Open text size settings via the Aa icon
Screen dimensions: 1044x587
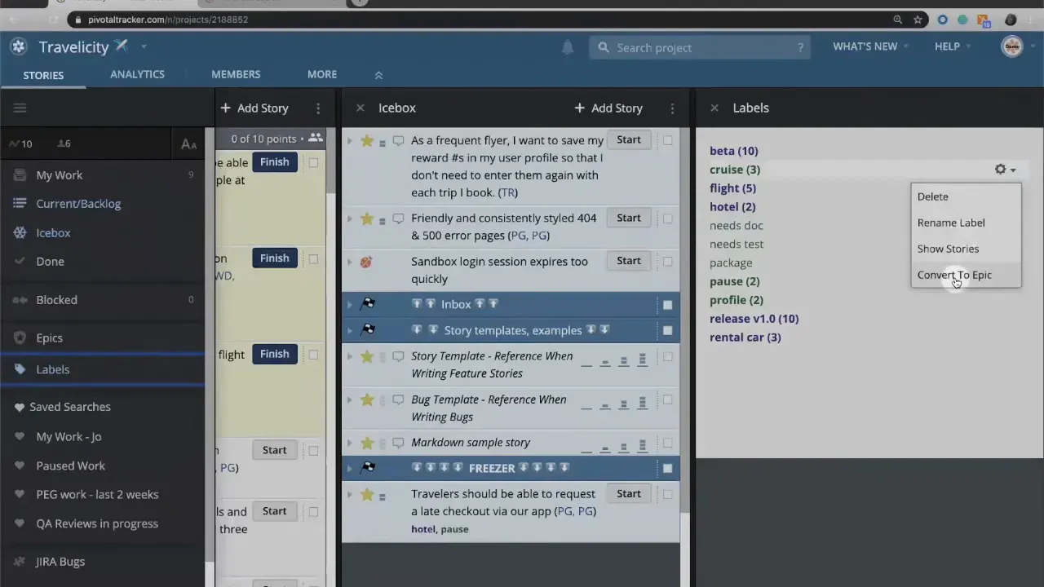coord(188,144)
